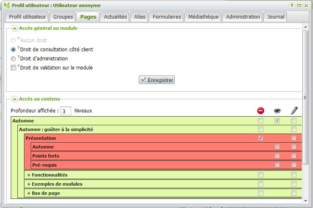Image resolution: width=313 pixels, height=208 pixels.
Task: Click the eye view-rights column icon
Action: pyautogui.click(x=277, y=111)
